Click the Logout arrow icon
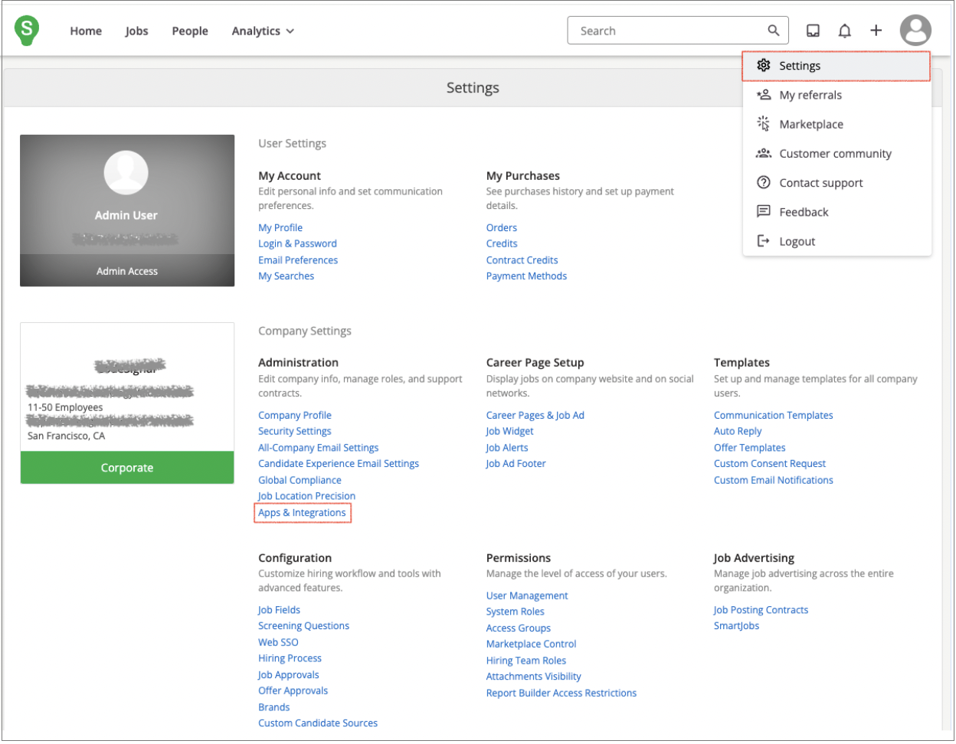 (x=764, y=241)
